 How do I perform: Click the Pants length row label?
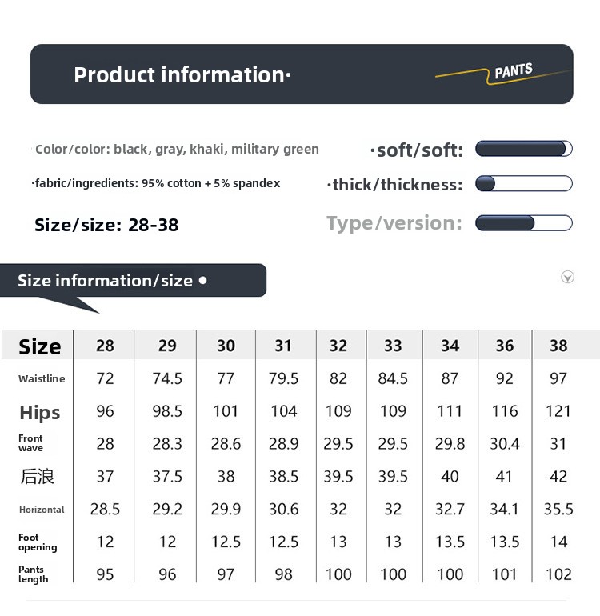(34, 574)
